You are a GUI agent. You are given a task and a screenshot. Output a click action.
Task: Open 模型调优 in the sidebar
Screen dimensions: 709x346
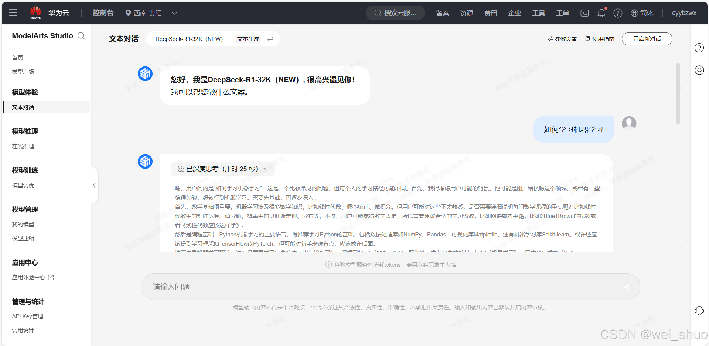23,185
